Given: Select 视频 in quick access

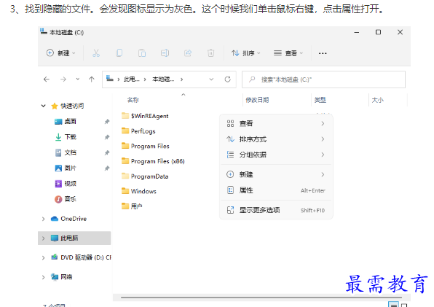Looking at the screenshot, I should click(x=71, y=184).
